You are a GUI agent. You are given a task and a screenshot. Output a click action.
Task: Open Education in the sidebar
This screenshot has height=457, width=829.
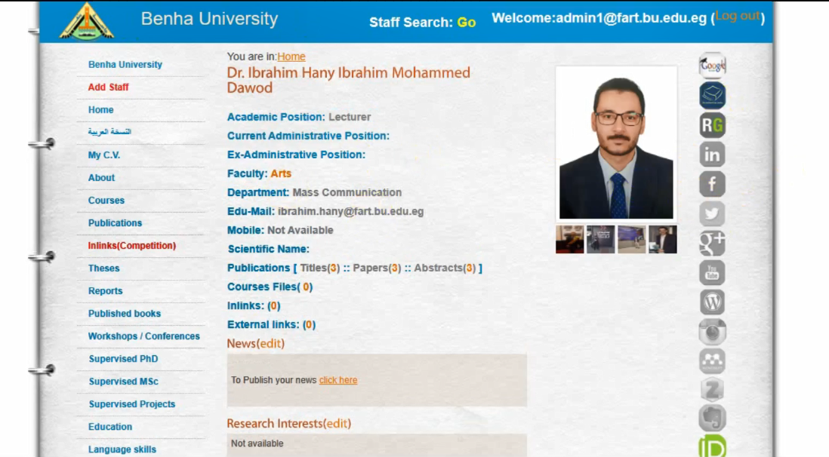(x=110, y=427)
